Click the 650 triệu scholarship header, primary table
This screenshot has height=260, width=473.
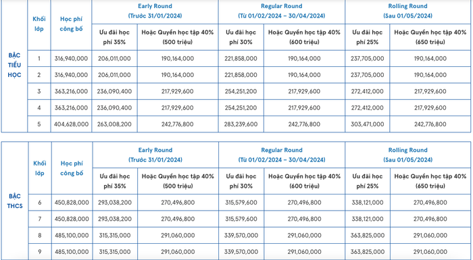tap(430, 37)
